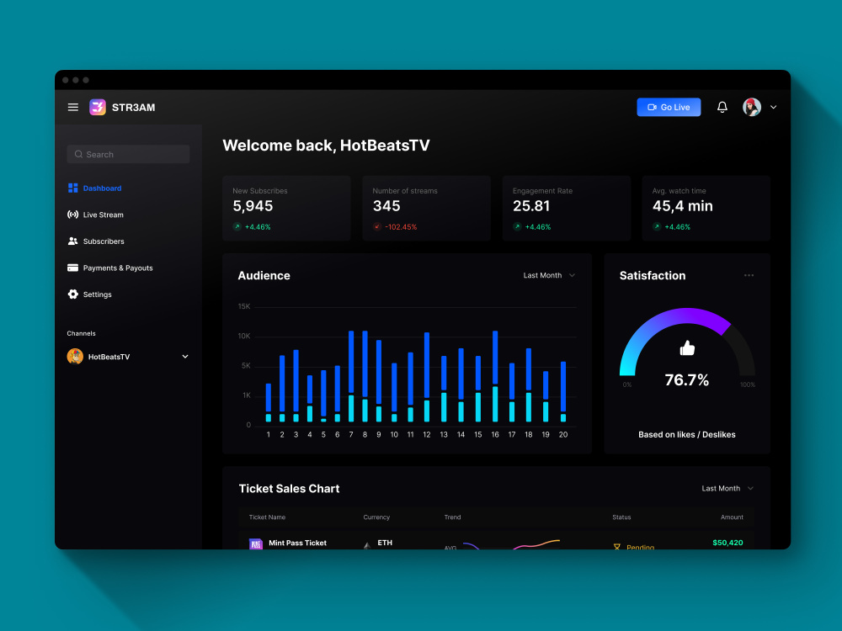The width and height of the screenshot is (842, 631).
Task: Click the Number of streams down-arrow icon
Action: point(377,226)
